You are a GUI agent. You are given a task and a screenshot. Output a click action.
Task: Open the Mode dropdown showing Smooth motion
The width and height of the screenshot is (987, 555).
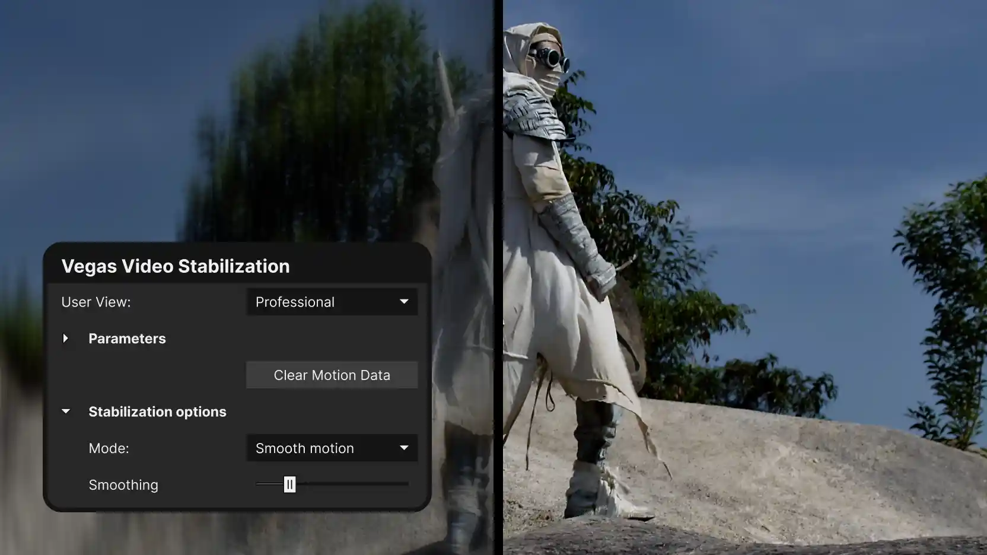[x=332, y=448]
